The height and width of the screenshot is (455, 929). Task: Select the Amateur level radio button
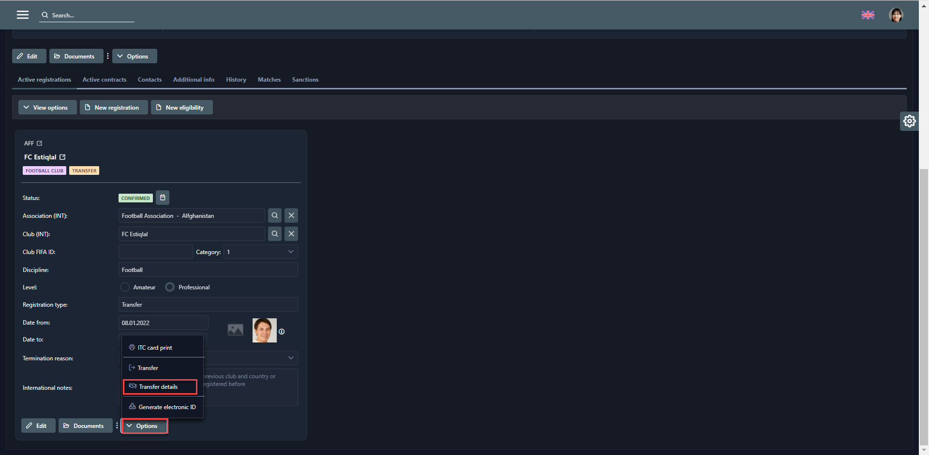pyautogui.click(x=125, y=287)
